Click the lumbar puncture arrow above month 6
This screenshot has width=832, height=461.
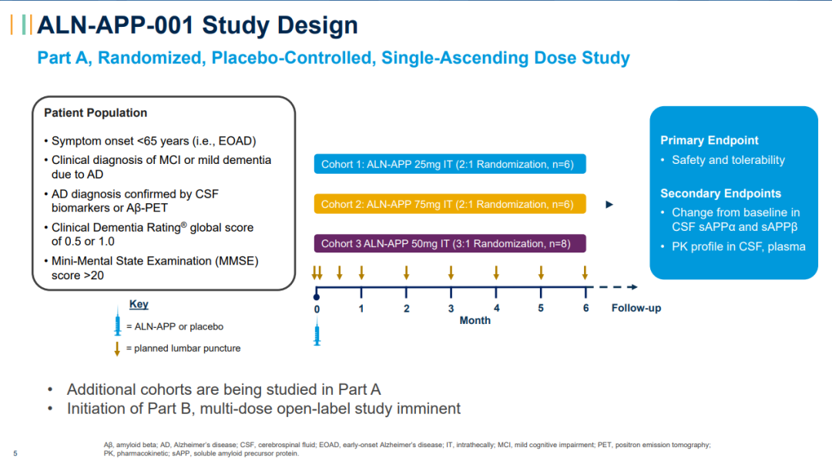pos(585,272)
